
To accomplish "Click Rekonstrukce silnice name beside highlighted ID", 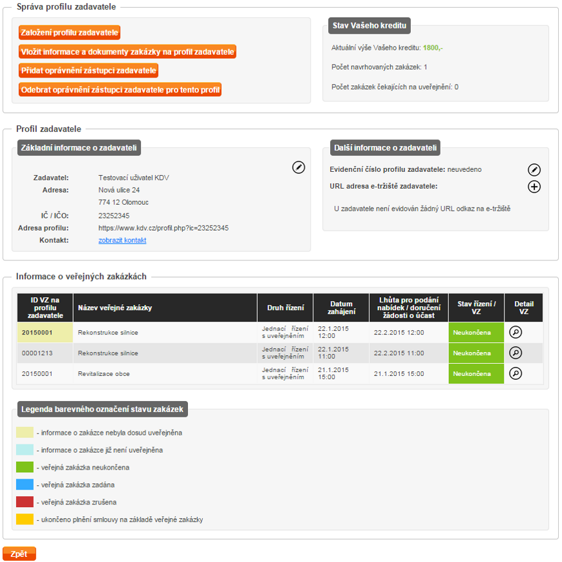I will tap(108, 333).
